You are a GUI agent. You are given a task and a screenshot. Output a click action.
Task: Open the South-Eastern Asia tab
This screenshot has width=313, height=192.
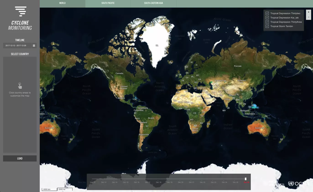click(x=154, y=3)
